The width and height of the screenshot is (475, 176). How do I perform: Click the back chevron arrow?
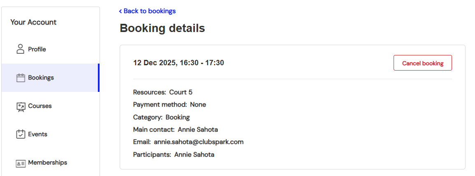click(120, 11)
